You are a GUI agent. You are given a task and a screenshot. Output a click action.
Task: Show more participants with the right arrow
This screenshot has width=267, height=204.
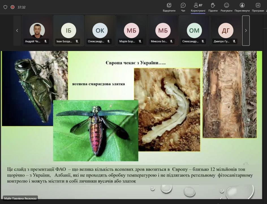(x=246, y=31)
